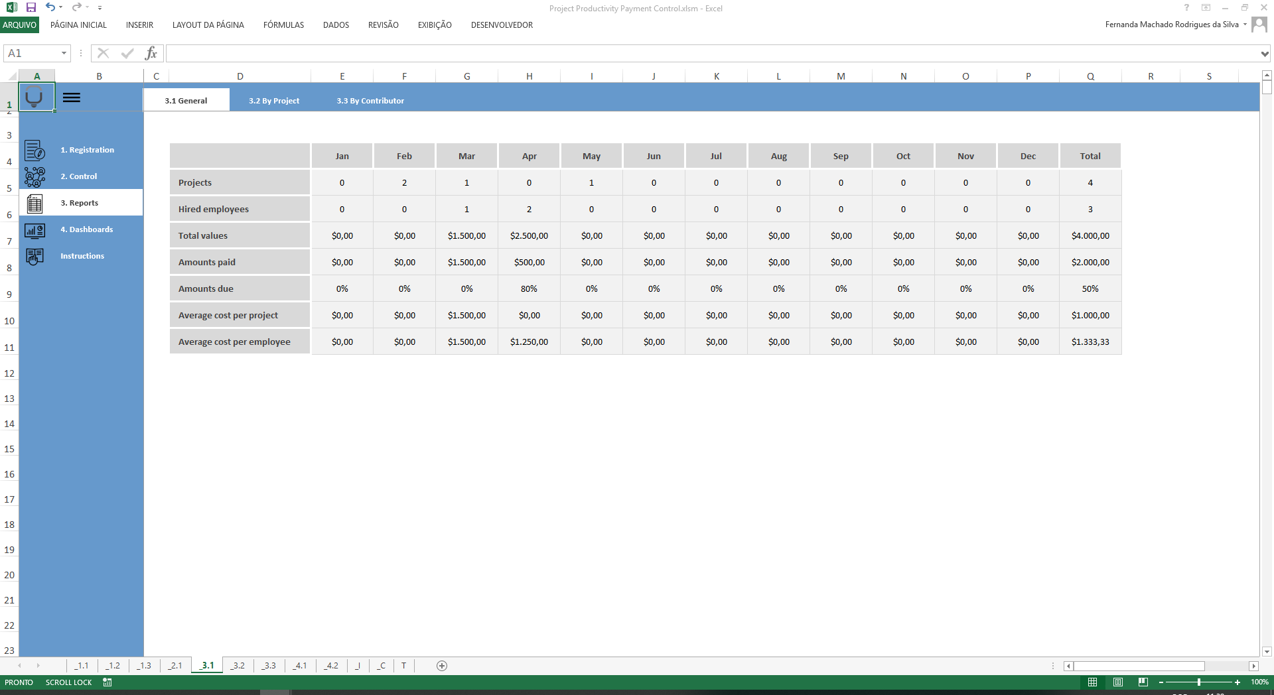Select the _4.1 sheet tab
The height and width of the screenshot is (695, 1274).
point(300,666)
